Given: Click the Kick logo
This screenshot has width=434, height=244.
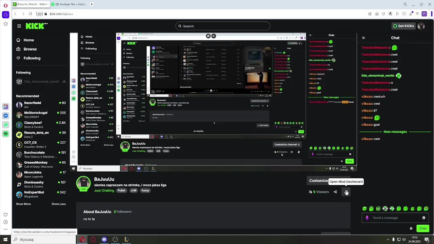Looking at the screenshot, I should pyautogui.click(x=37, y=26).
